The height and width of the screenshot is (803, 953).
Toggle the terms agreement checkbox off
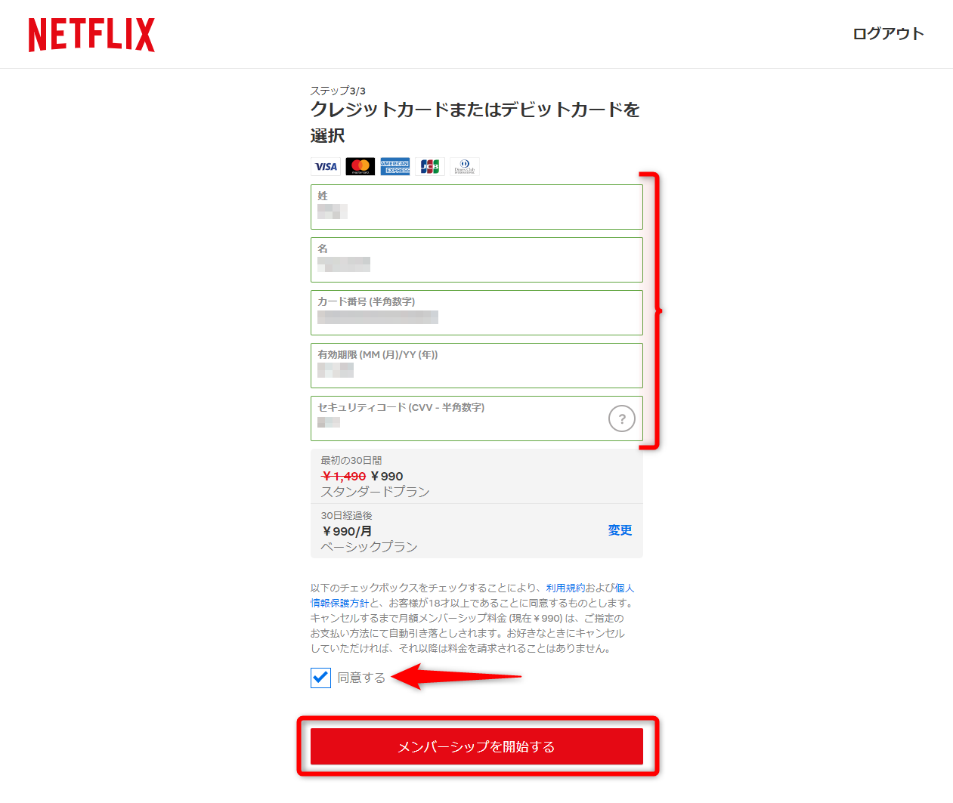pos(320,678)
